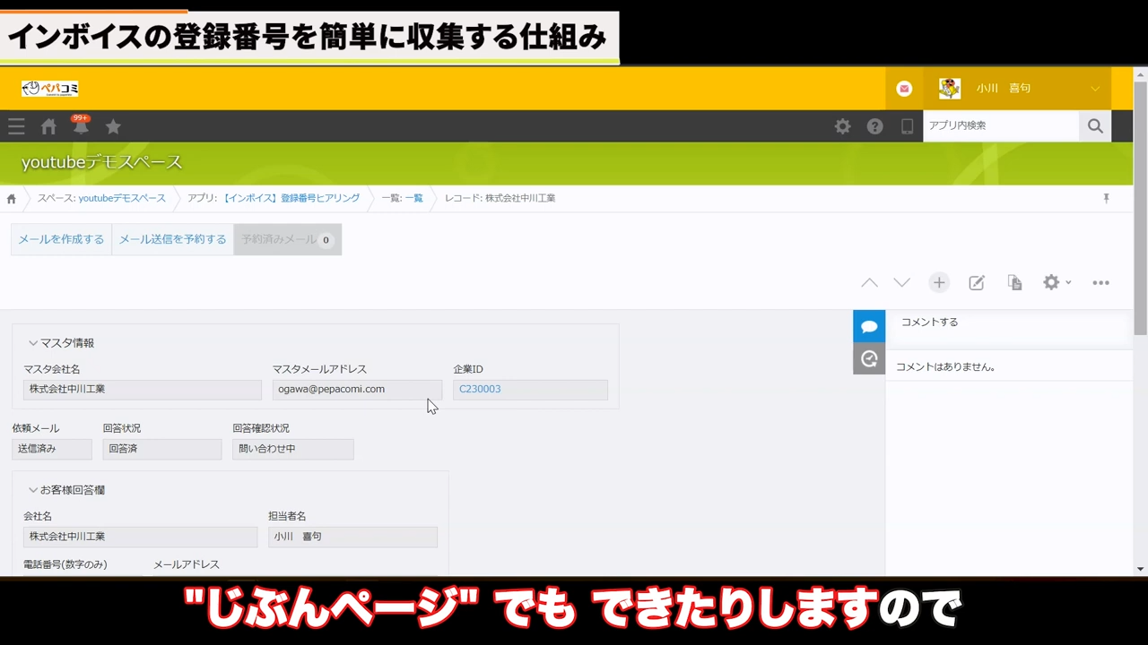Screen dimensions: 1148x645
Task: Click the page vertical scrollbar
Action: [x=1140, y=208]
